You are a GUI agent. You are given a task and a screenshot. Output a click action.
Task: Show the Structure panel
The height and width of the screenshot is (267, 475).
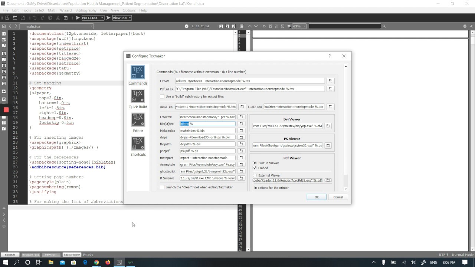10,255
